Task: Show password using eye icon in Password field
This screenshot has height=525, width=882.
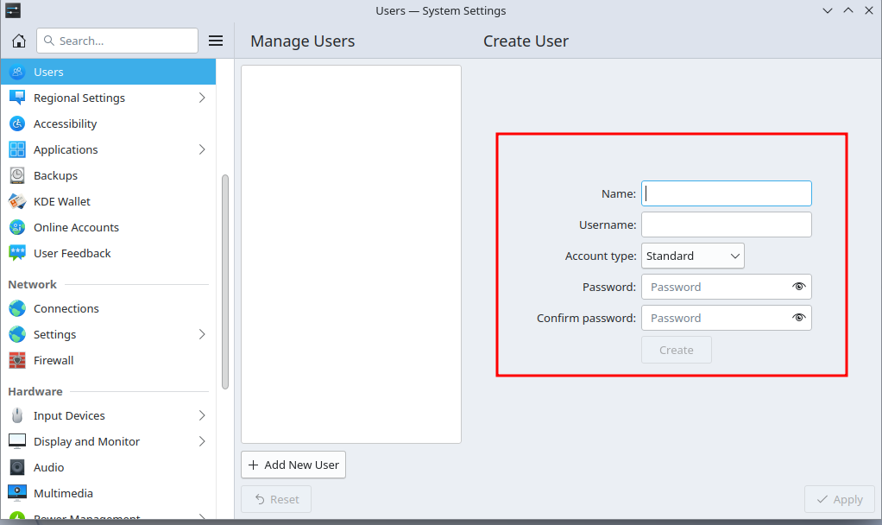Action: [x=798, y=287]
